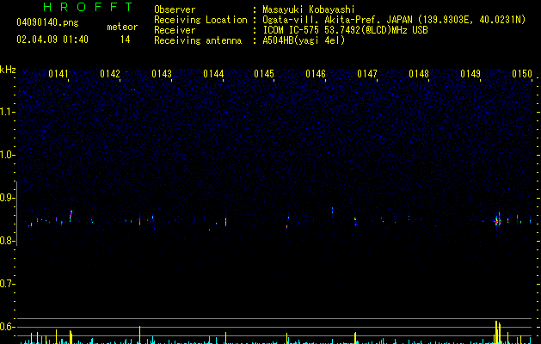Click the 1.0 kHz axis label

pyautogui.click(x=7, y=155)
